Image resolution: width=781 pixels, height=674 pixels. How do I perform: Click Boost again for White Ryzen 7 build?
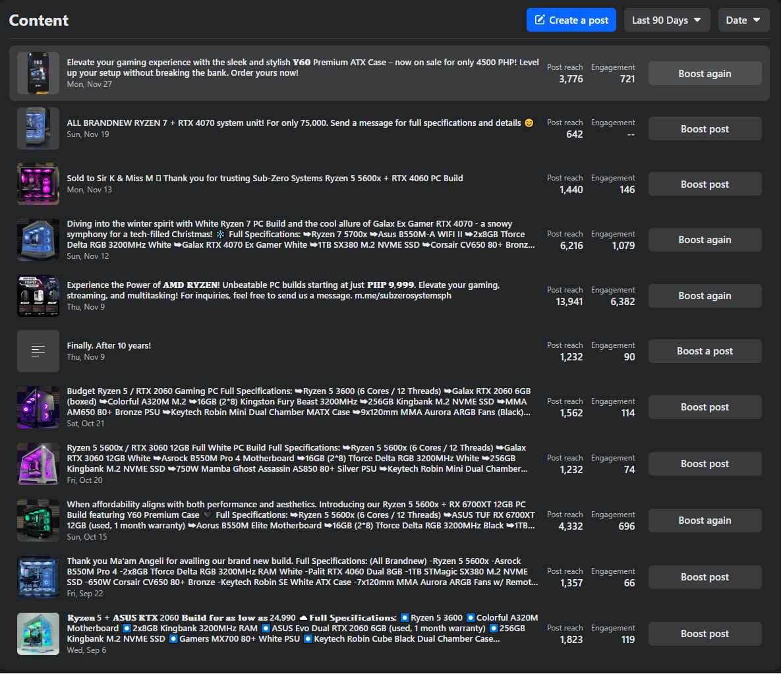(x=705, y=240)
